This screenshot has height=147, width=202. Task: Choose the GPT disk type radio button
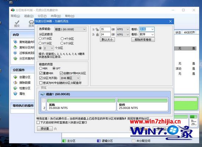(x=54, y=68)
